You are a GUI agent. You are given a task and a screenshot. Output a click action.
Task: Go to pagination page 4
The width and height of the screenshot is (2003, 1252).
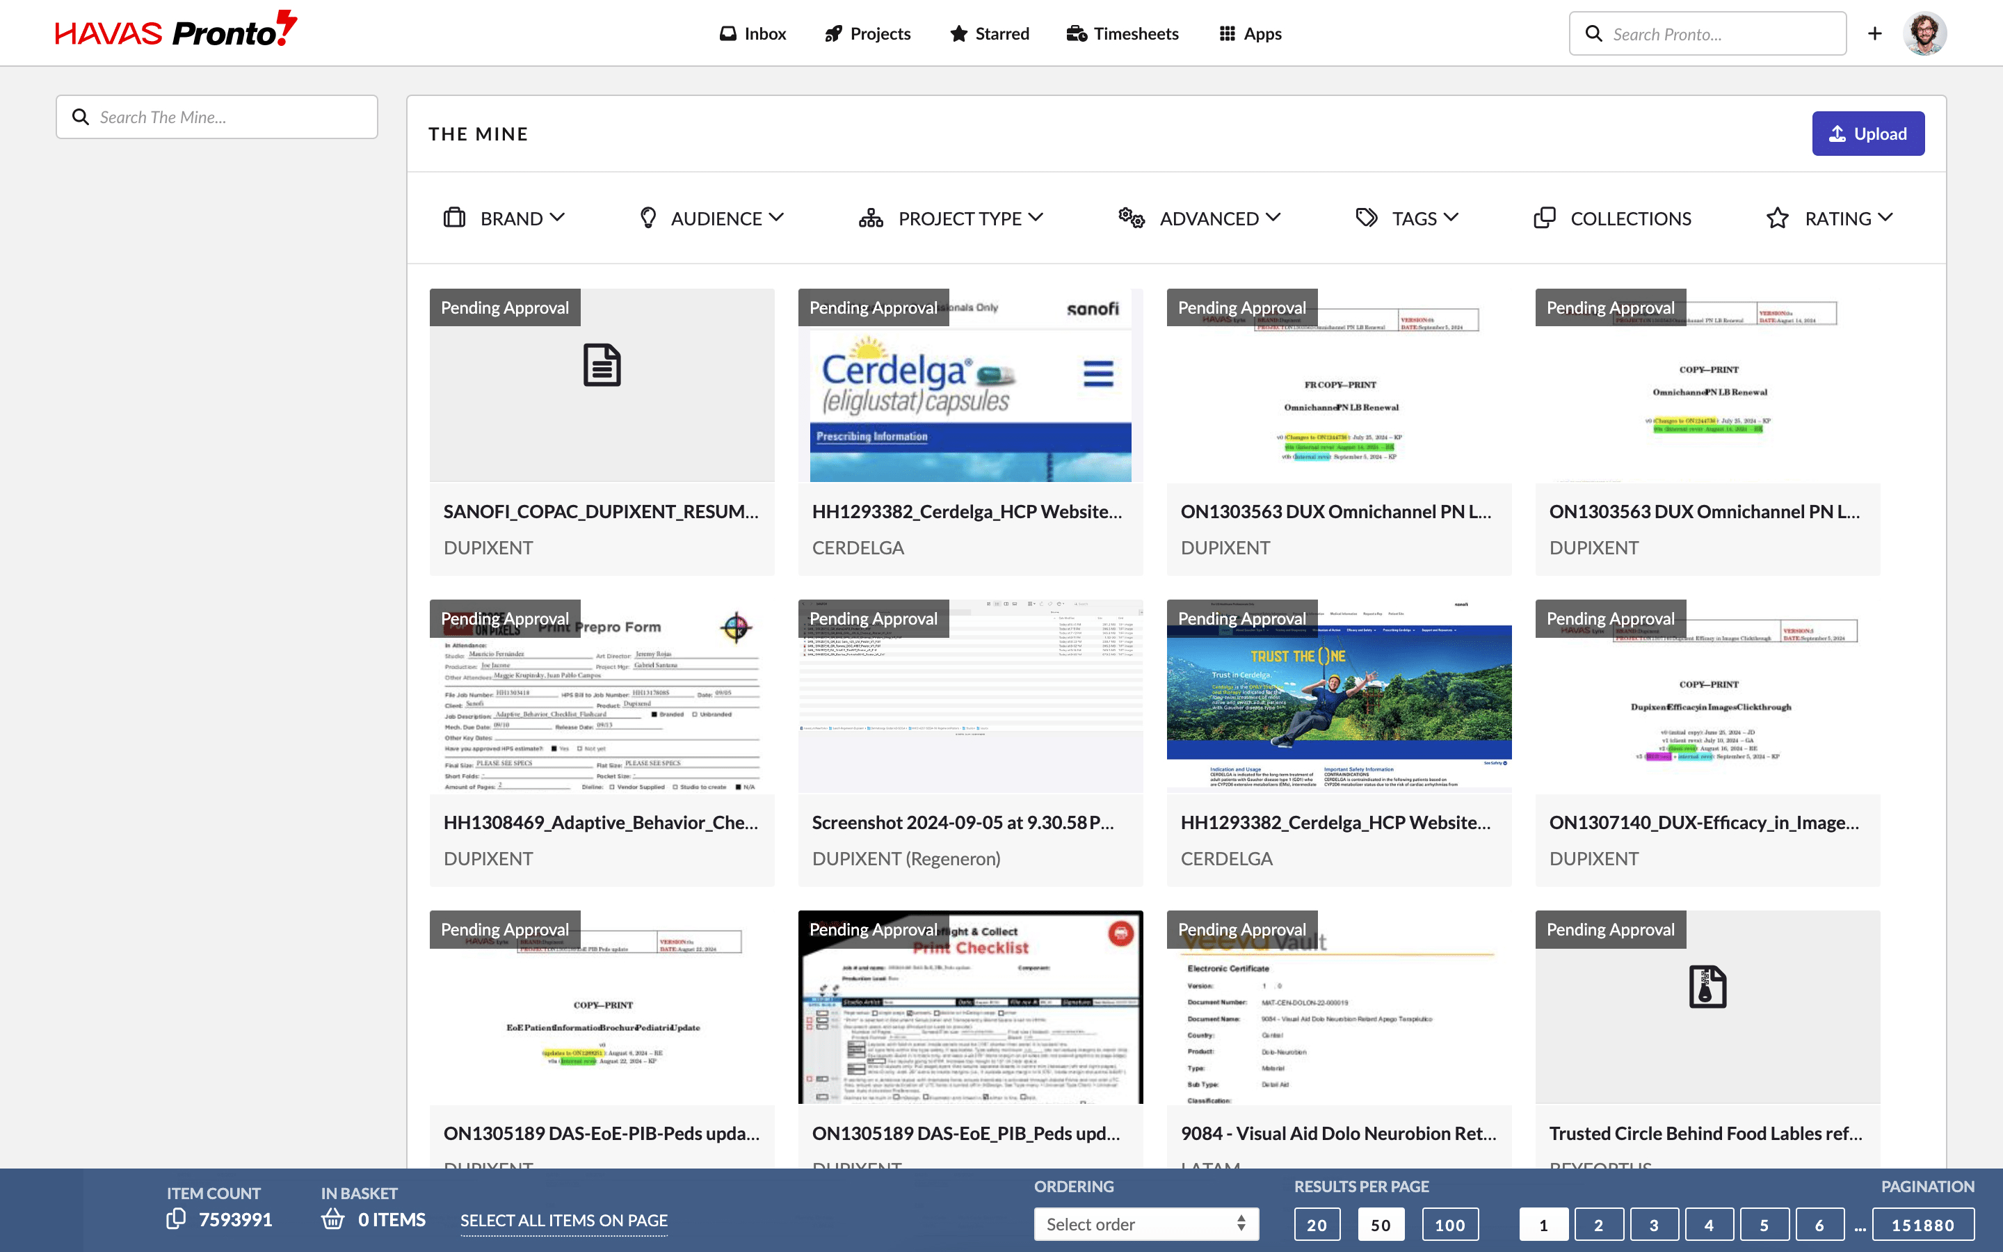pos(1710,1224)
